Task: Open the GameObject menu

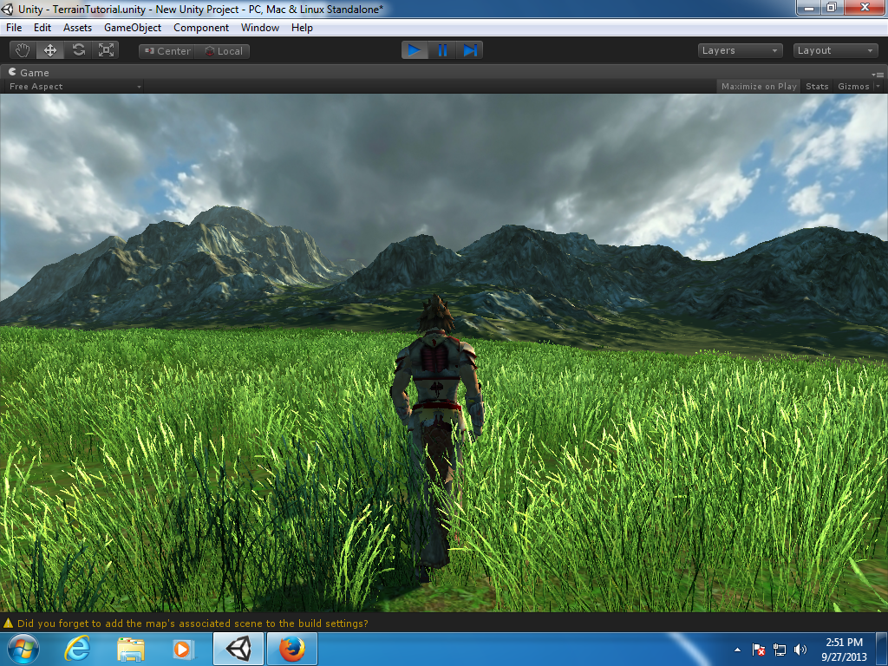Action: tap(133, 28)
